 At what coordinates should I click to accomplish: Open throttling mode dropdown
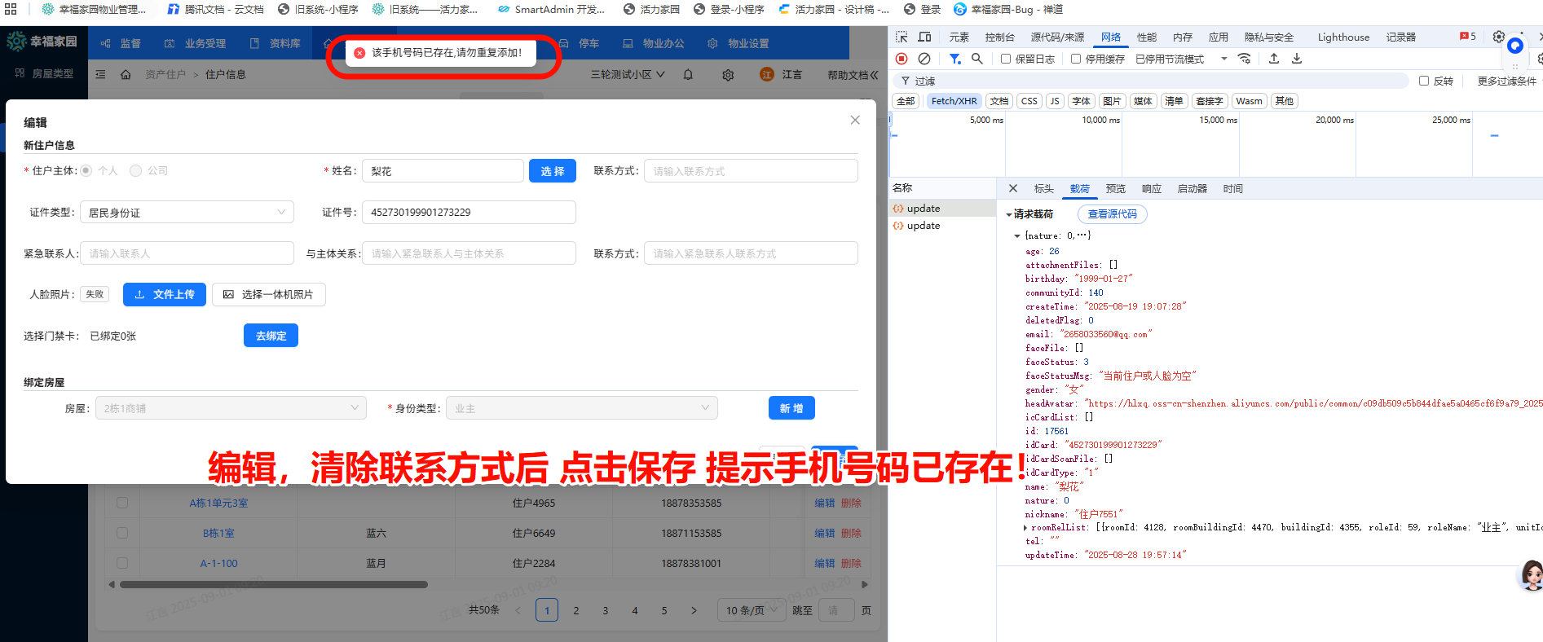point(1181,59)
